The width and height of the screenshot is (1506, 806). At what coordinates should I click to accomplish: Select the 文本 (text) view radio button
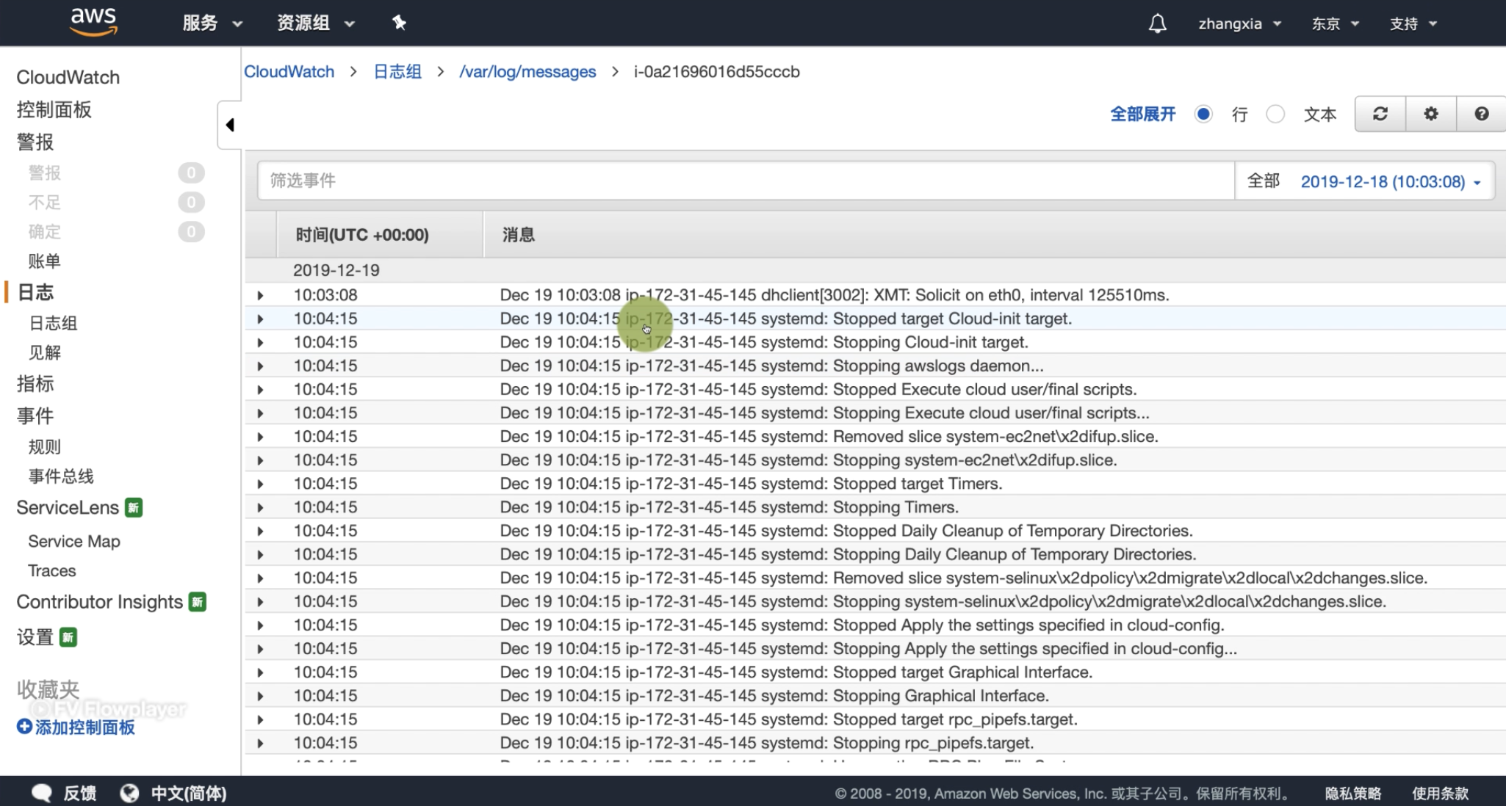coord(1275,114)
